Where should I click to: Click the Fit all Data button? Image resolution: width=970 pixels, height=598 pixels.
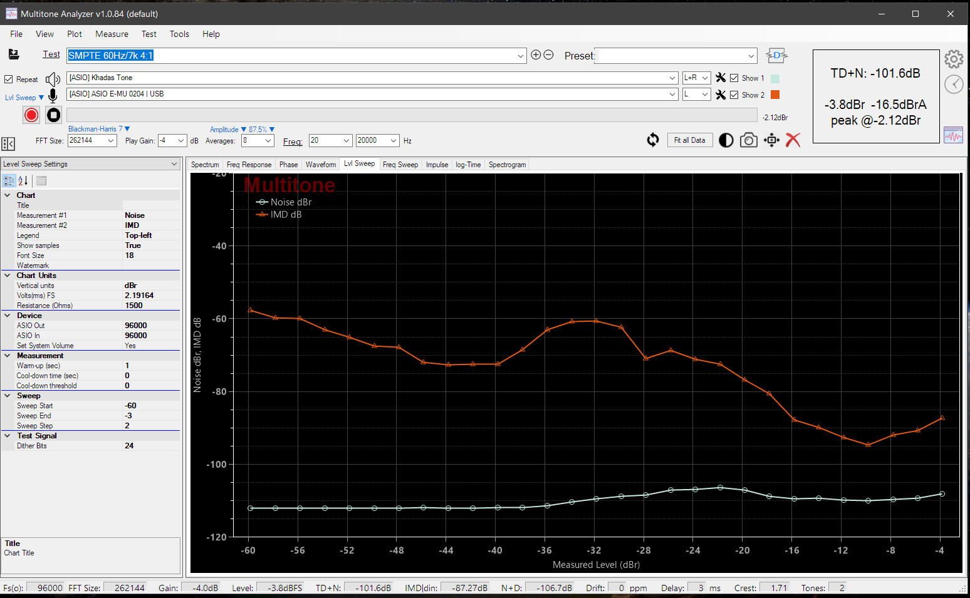(x=689, y=140)
